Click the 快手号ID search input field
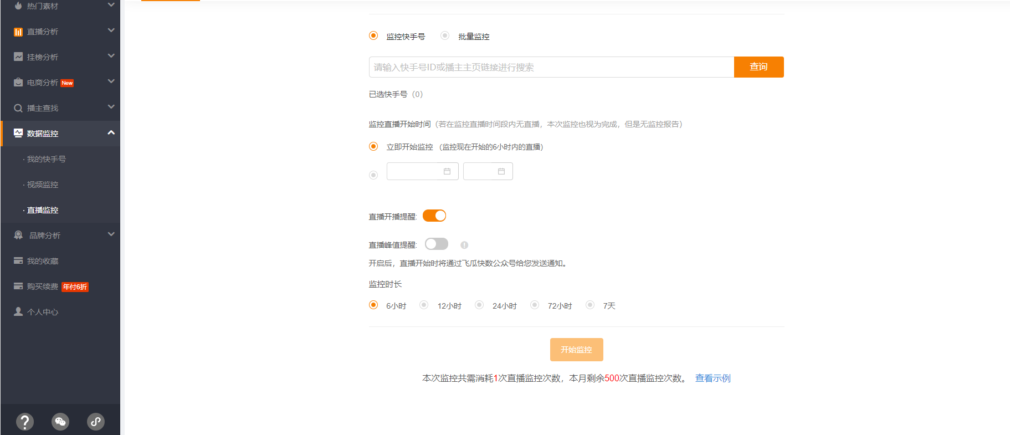Viewport: 1010px width, 435px height. [551, 67]
